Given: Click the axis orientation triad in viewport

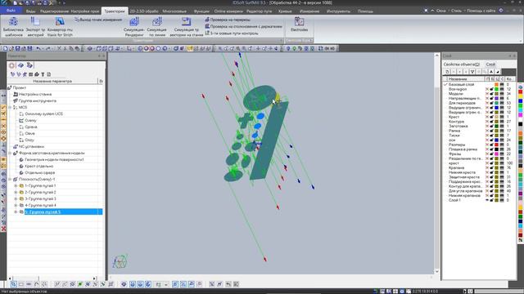Looking at the screenshot, I should (x=120, y=261).
